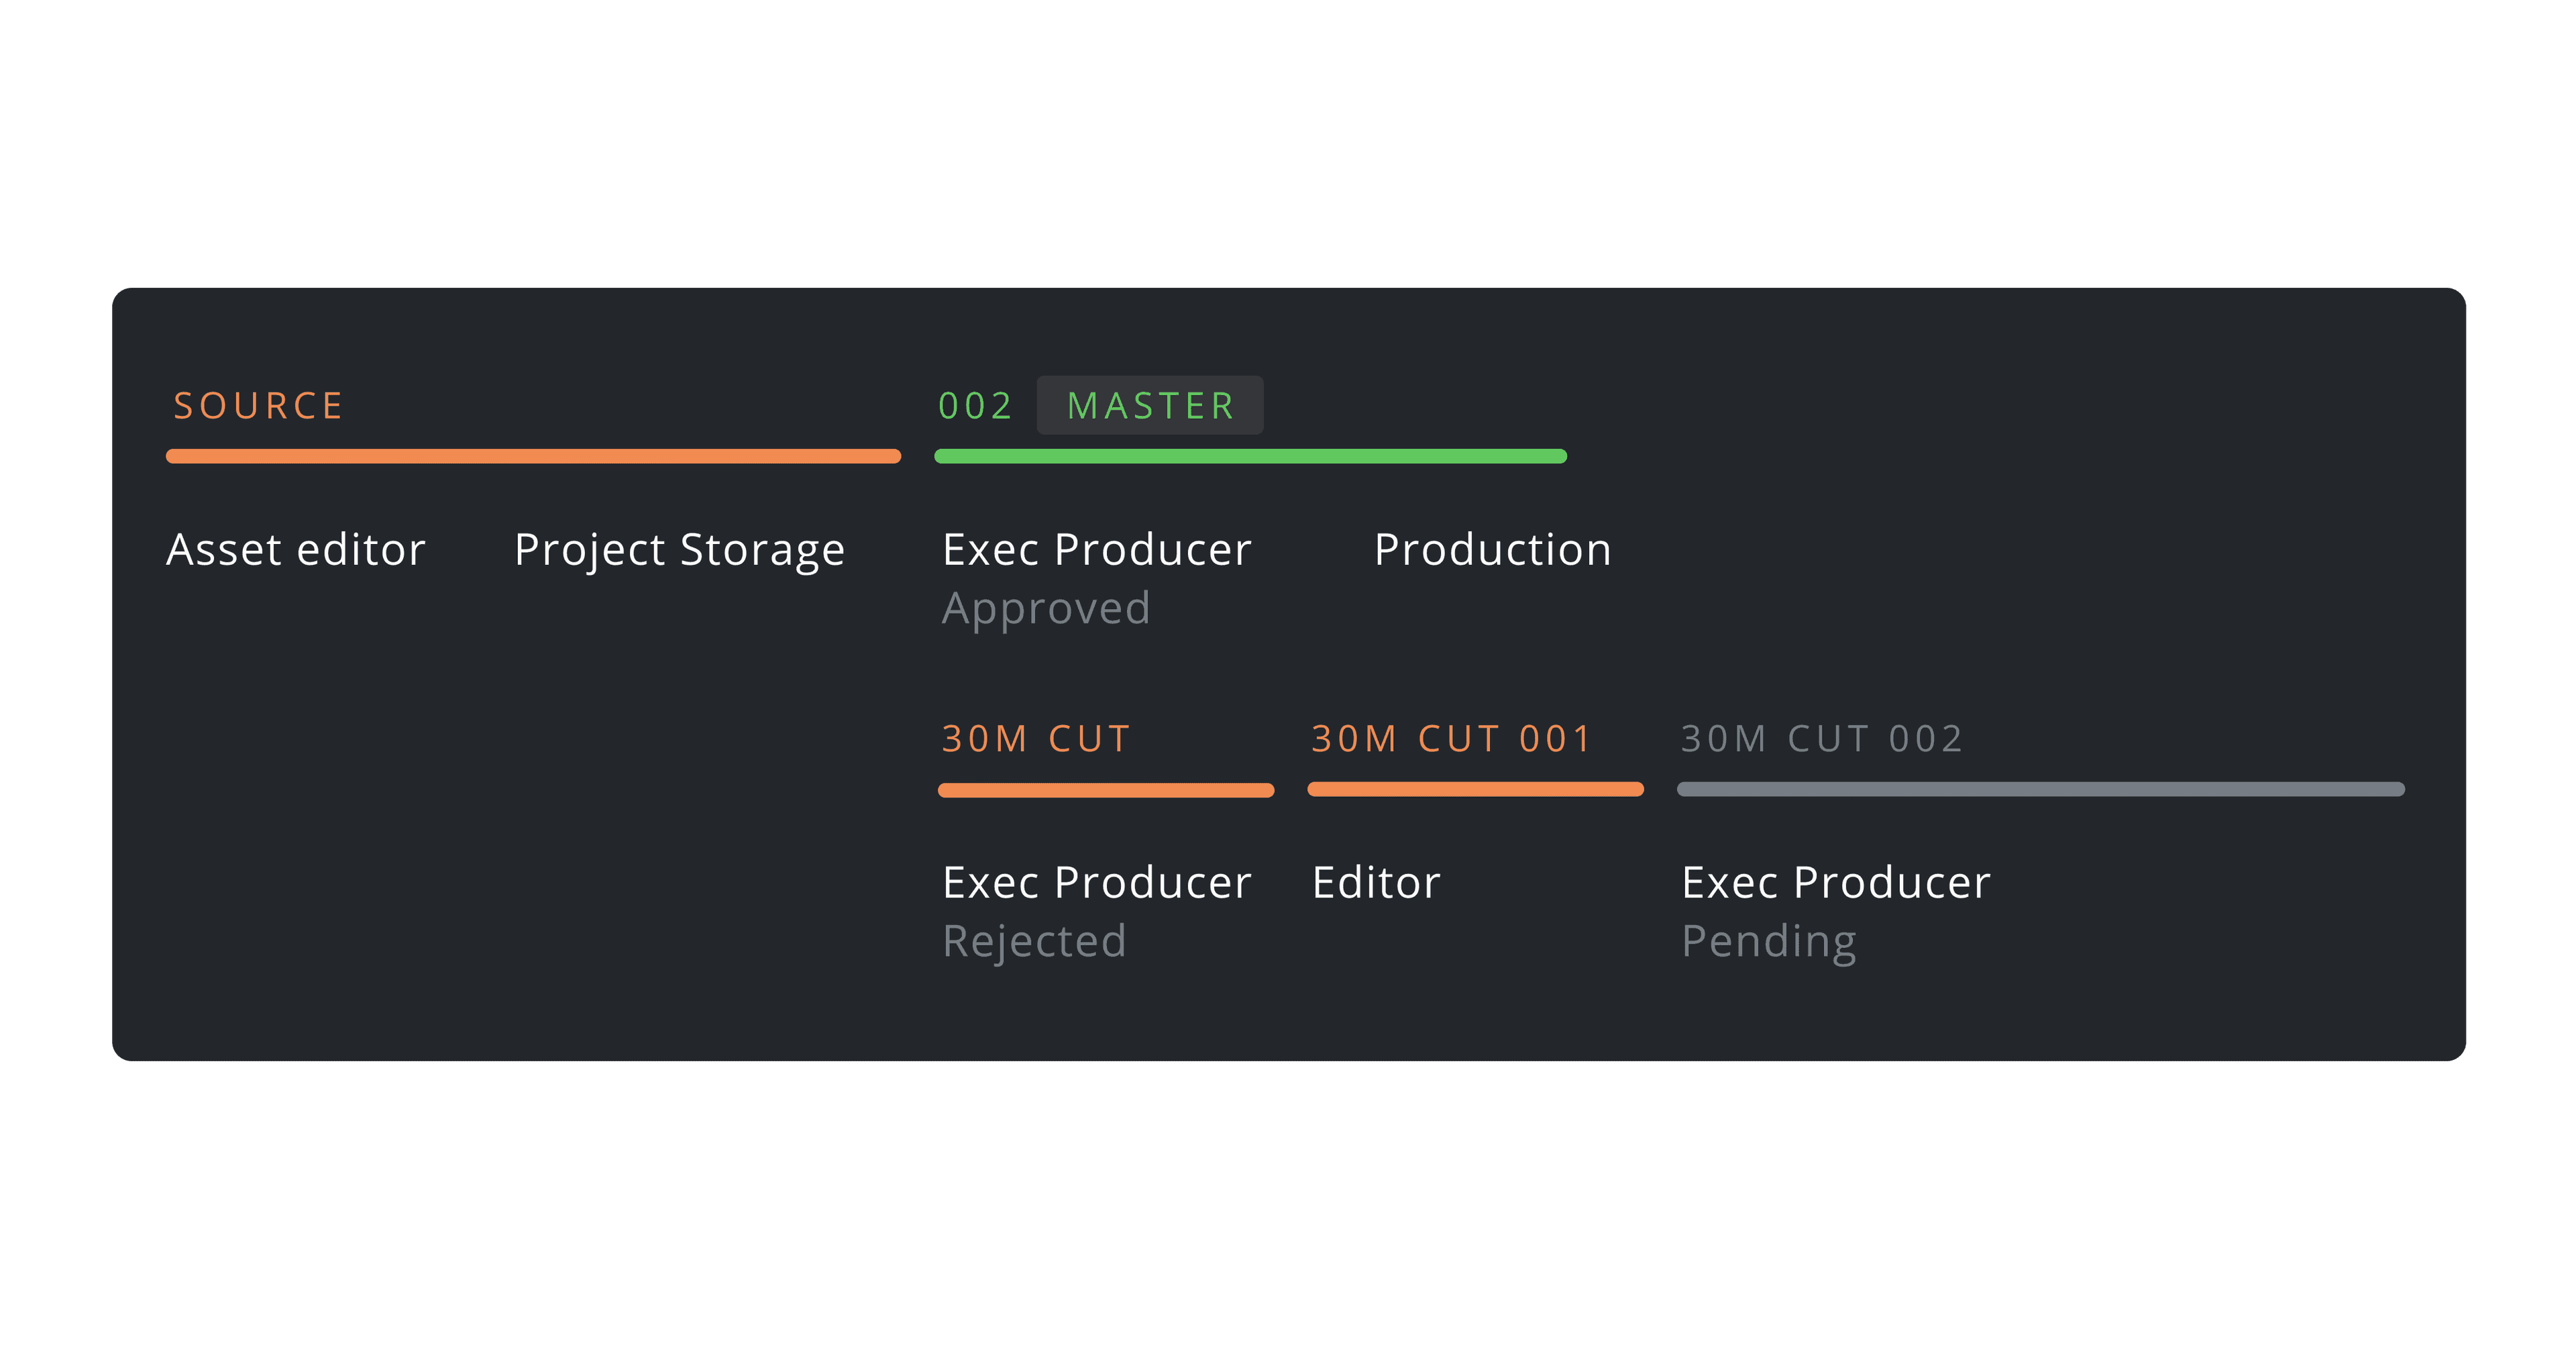Screen dimensions: 2576x1349
Task: Select Exec Producer under 30M CUT
Action: 1097,883
